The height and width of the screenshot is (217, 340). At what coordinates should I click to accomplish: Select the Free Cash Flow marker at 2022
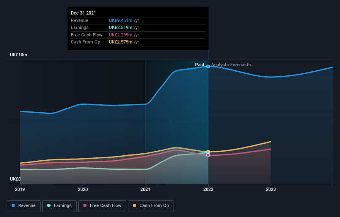[208, 155]
